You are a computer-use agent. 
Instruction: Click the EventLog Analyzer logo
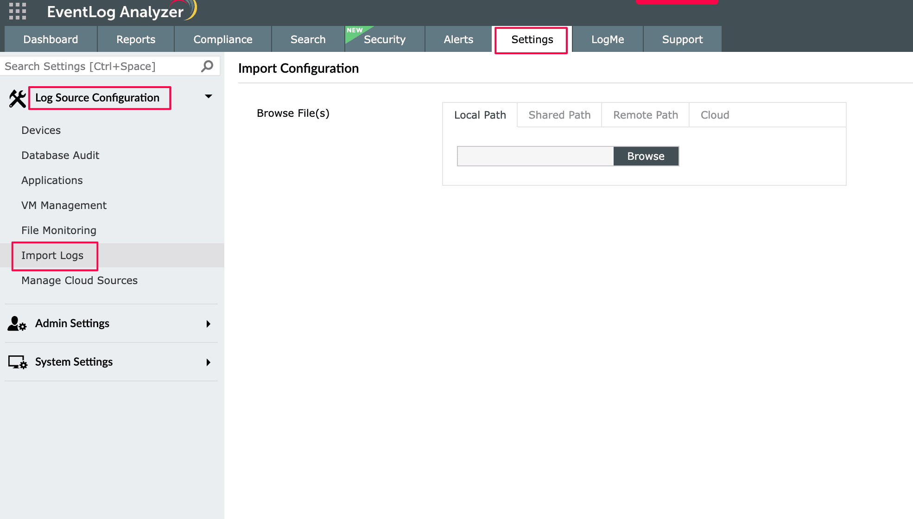click(122, 11)
